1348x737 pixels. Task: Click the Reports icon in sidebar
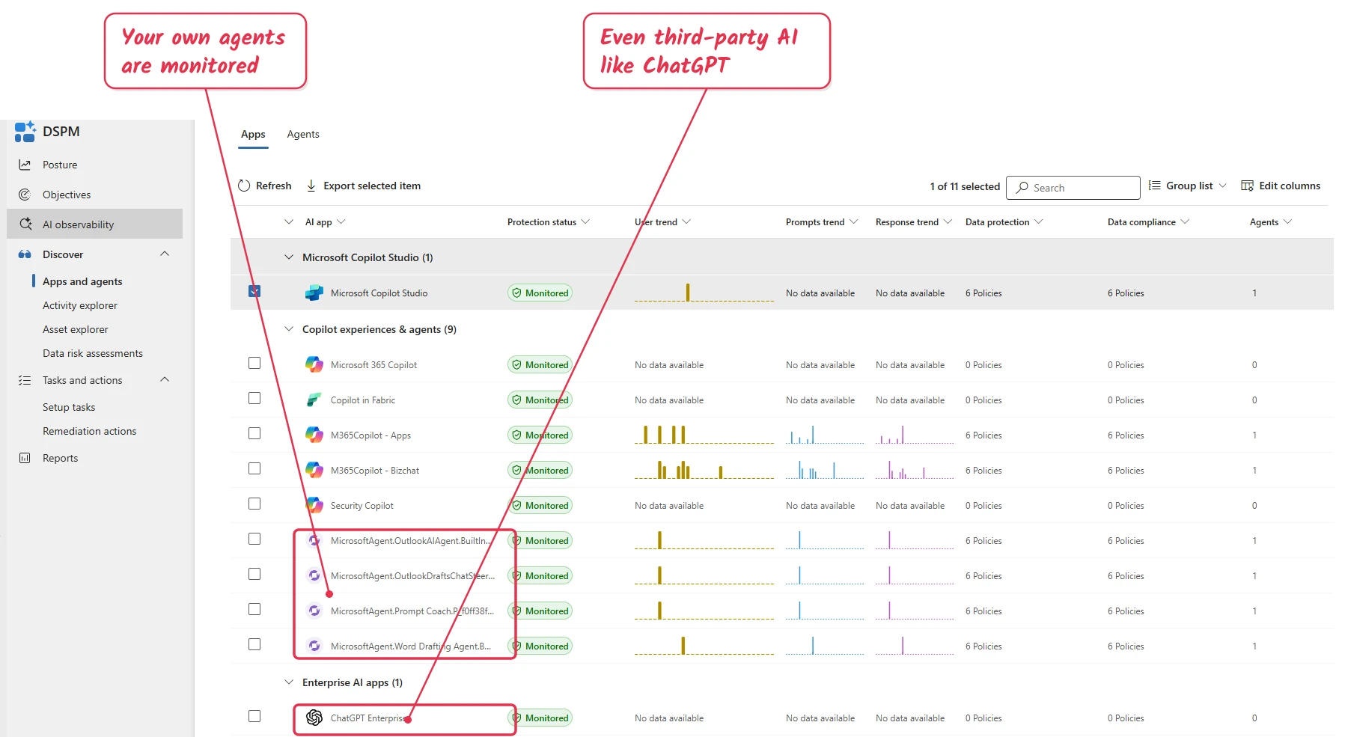coord(25,458)
